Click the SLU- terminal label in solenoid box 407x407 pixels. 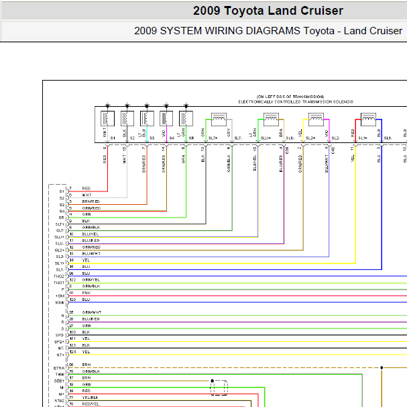coord(290,138)
